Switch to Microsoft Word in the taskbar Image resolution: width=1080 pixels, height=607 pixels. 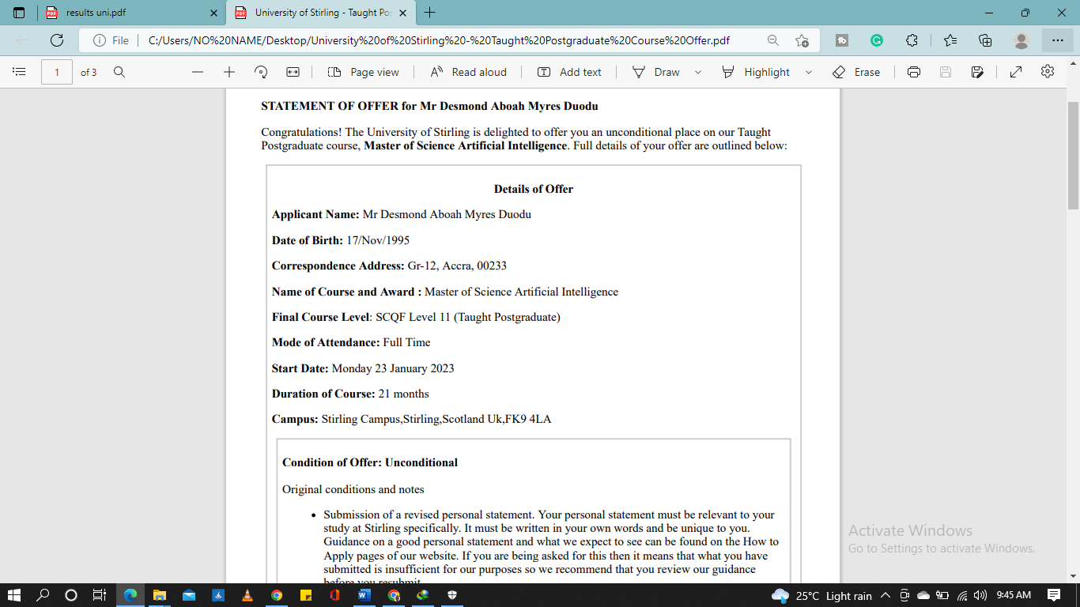point(364,595)
